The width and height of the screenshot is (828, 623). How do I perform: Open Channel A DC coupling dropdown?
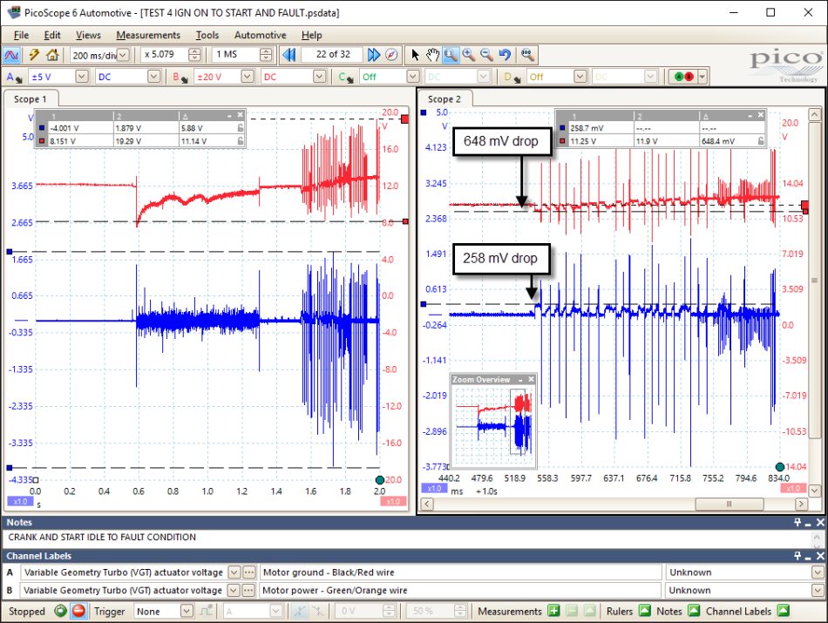click(153, 77)
